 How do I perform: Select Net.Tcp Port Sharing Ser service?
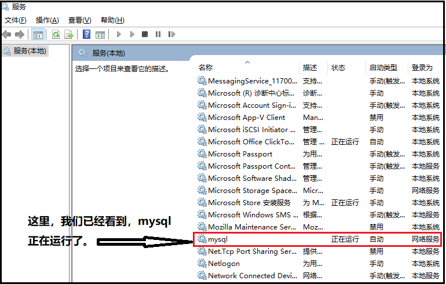[x=319, y=252]
